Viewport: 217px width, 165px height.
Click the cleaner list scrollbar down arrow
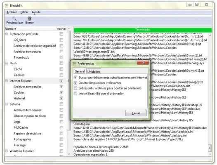[x=69, y=154]
